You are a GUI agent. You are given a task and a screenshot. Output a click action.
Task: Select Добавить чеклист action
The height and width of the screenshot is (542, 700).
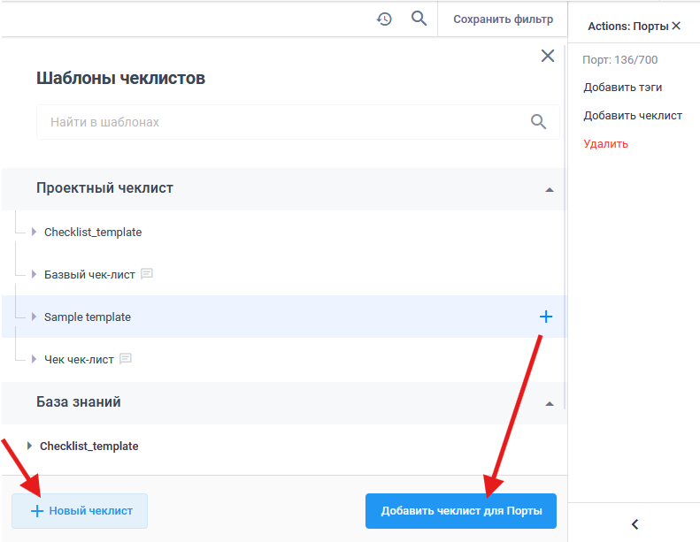click(632, 116)
